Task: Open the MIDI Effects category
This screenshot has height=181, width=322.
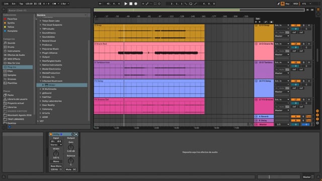Action: pyautogui.click(x=14, y=59)
